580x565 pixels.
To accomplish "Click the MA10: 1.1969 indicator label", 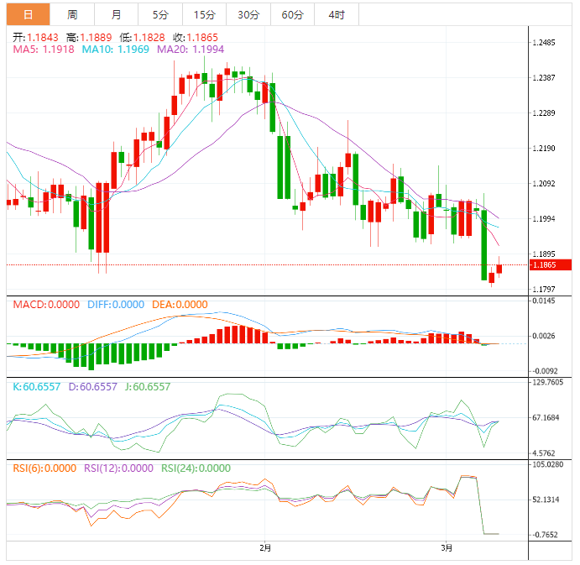I will 116,50.
